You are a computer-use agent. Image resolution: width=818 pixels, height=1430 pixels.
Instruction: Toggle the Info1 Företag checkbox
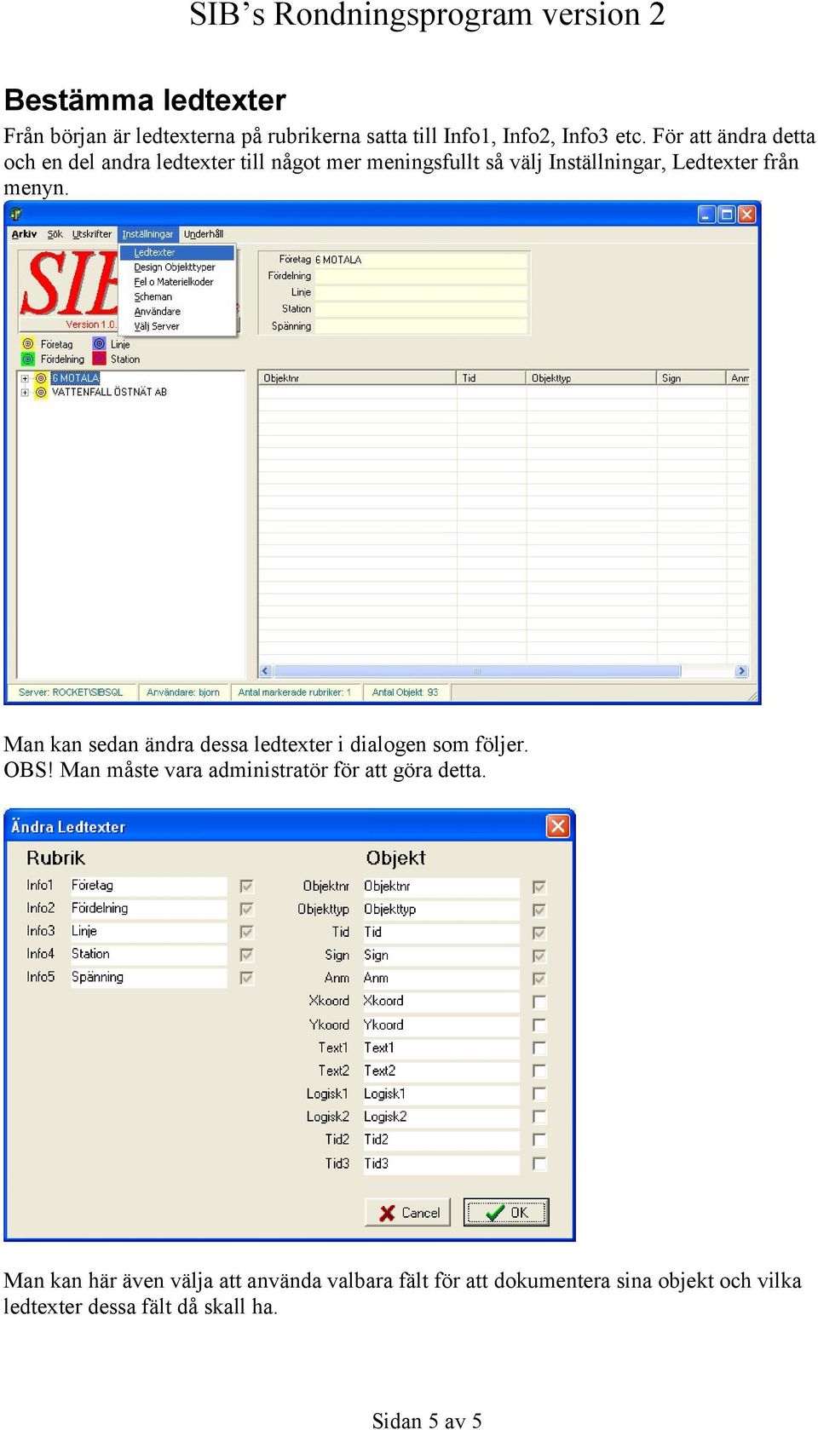tap(246, 887)
